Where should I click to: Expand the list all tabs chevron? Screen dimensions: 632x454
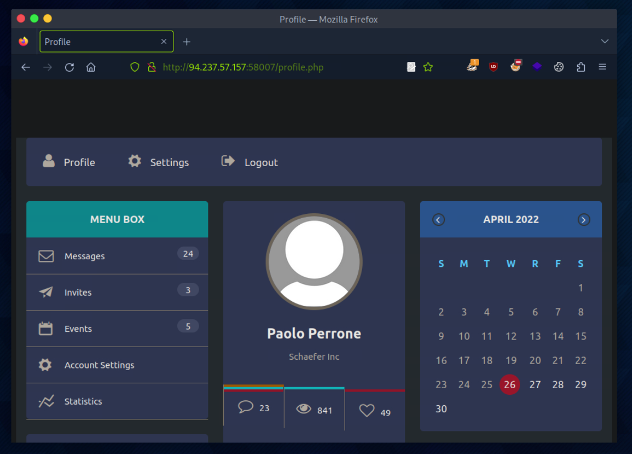point(605,42)
